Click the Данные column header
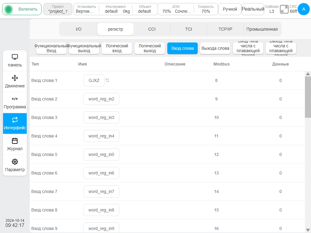This screenshot has height=233, width=311. coord(280,64)
